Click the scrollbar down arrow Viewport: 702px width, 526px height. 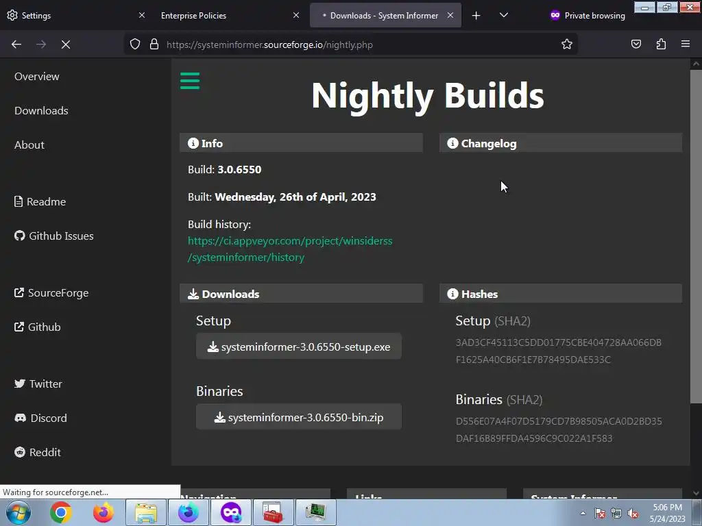pyautogui.click(x=696, y=493)
